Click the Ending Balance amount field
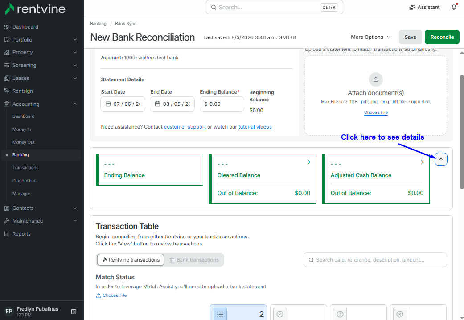Image resolution: width=464 pixels, height=320 pixels. pos(222,104)
